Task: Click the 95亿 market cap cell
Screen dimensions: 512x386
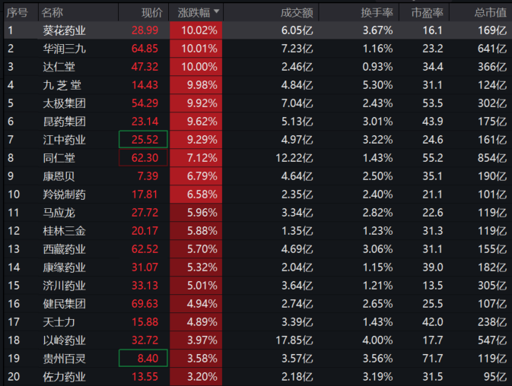Action: [x=495, y=377]
